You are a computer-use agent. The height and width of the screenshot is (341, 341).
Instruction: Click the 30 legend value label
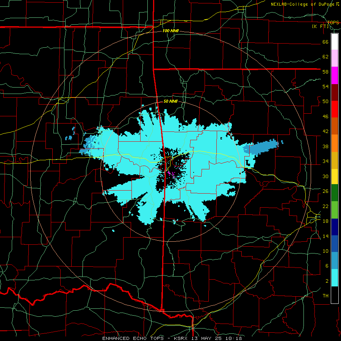(325, 176)
